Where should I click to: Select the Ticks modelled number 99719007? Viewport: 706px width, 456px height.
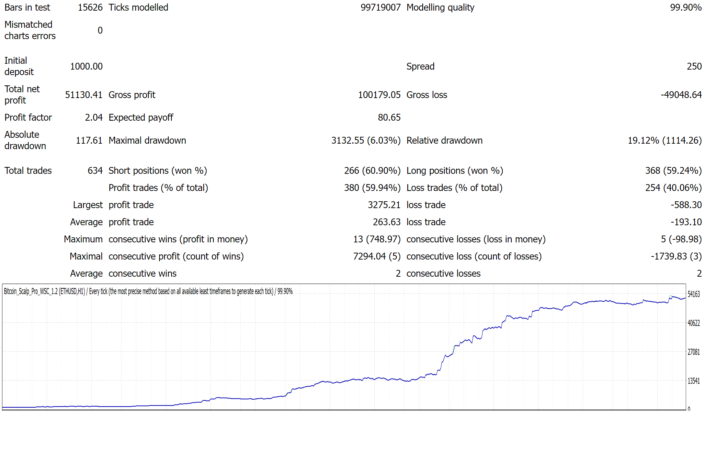coord(380,8)
